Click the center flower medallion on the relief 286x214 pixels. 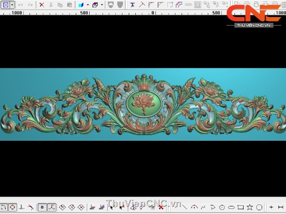[144, 104]
